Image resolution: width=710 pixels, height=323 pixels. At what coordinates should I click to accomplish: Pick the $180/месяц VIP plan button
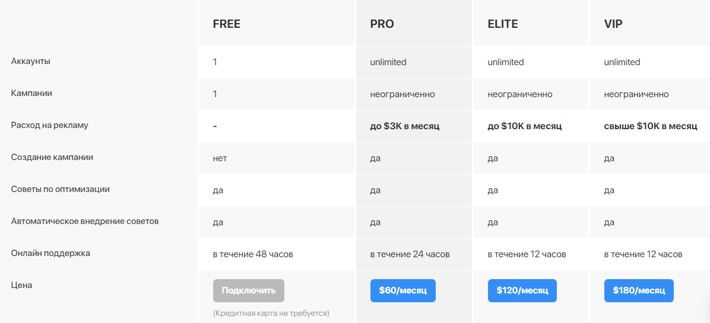tap(639, 290)
